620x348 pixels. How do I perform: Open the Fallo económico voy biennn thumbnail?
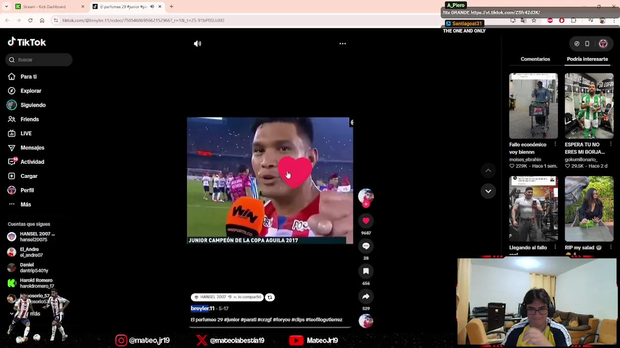(x=533, y=106)
